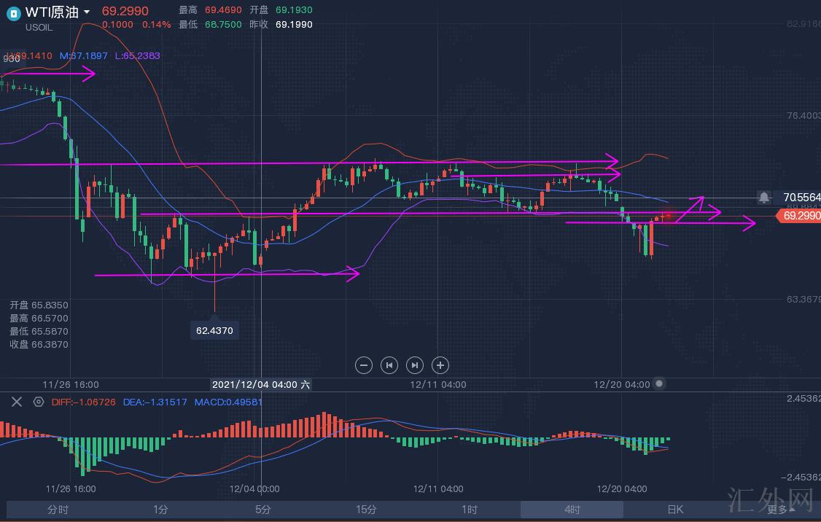
Task: Open the WTI原油 symbol dropdown
Action: tap(87, 12)
